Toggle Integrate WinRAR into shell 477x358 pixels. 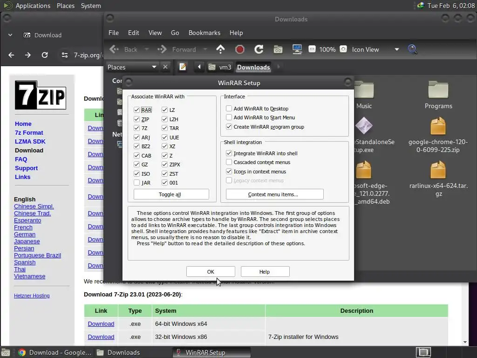click(x=229, y=153)
